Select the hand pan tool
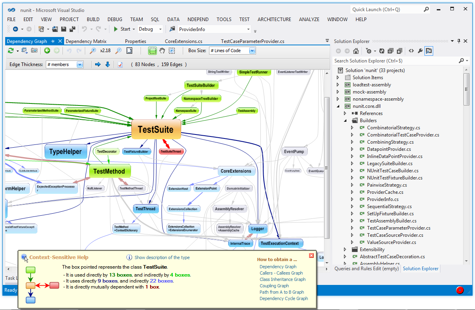475x310 pixels. pos(162,51)
